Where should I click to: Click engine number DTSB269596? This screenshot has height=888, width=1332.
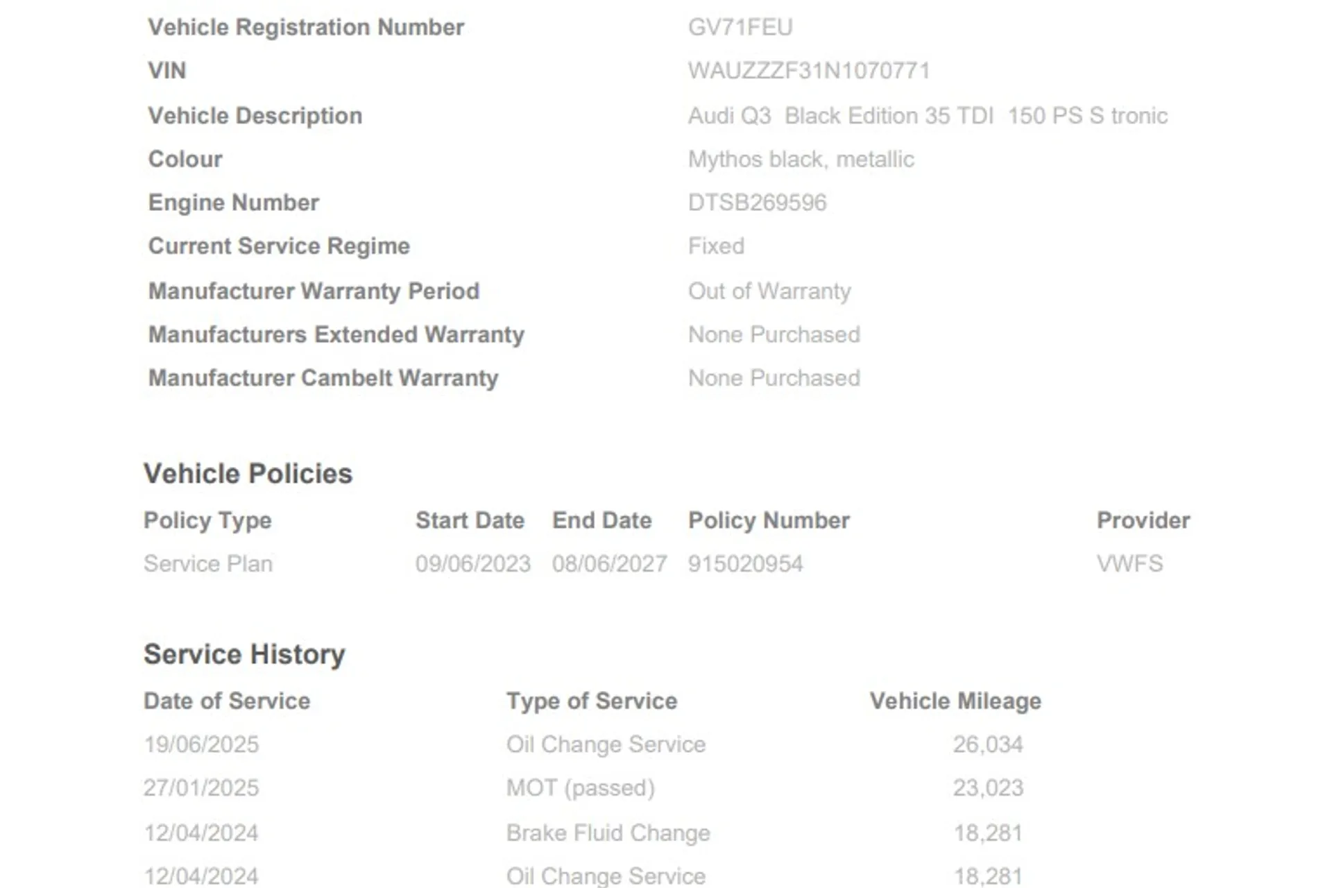pyautogui.click(x=757, y=203)
